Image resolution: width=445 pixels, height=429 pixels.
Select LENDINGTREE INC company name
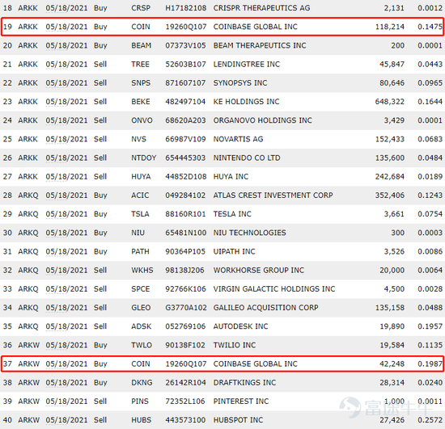[246, 64]
